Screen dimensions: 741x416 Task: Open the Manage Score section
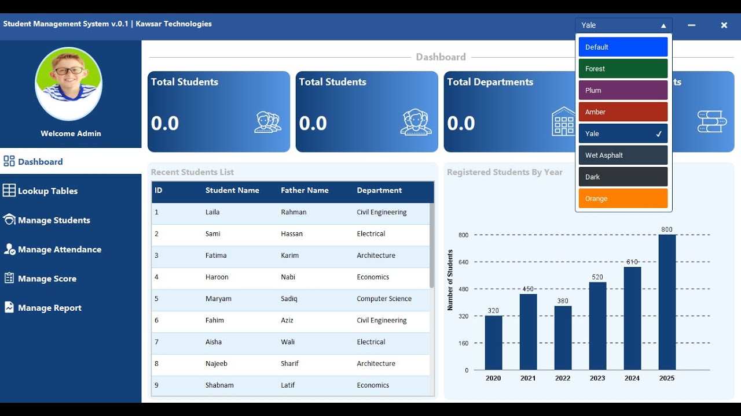point(71,278)
